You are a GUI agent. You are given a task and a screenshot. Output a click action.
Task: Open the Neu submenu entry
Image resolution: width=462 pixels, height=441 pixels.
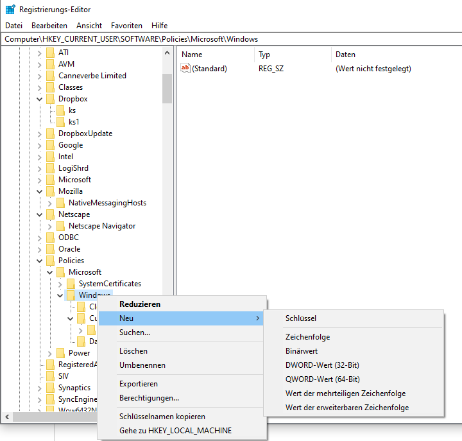click(x=181, y=318)
